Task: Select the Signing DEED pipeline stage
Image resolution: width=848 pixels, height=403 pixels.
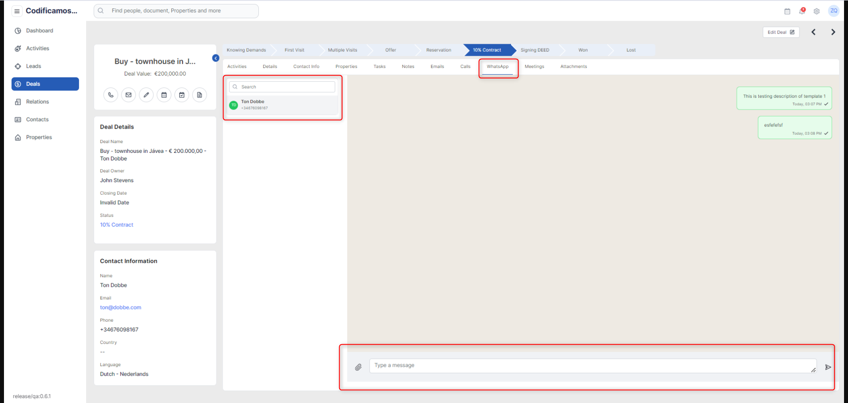Action: coord(534,50)
